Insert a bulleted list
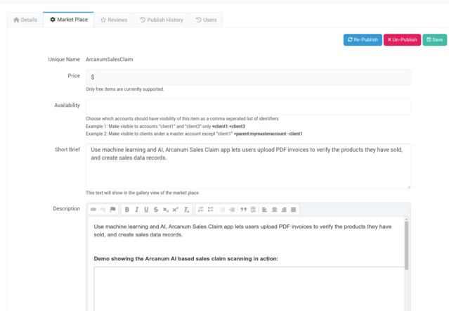 point(211,210)
